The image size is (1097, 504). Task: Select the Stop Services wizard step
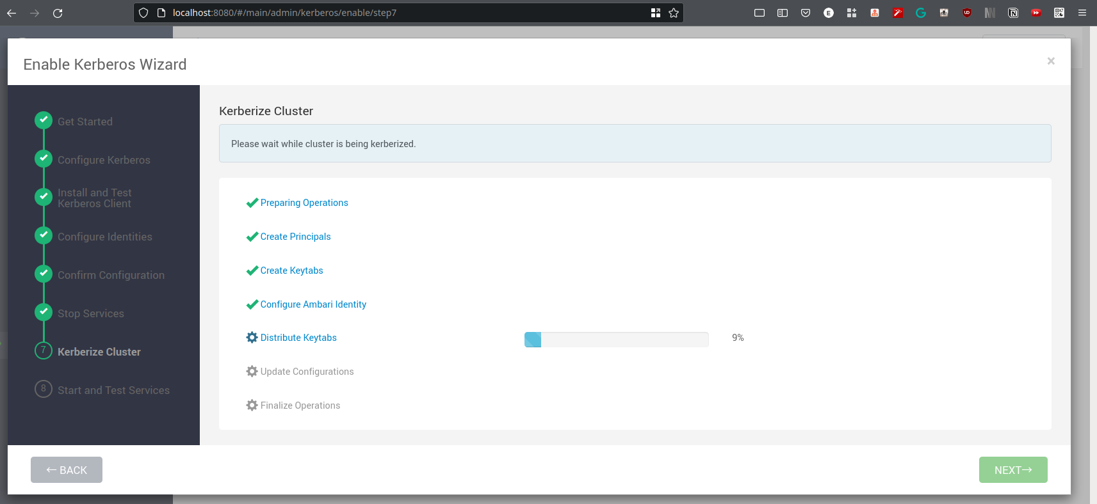[x=91, y=313]
